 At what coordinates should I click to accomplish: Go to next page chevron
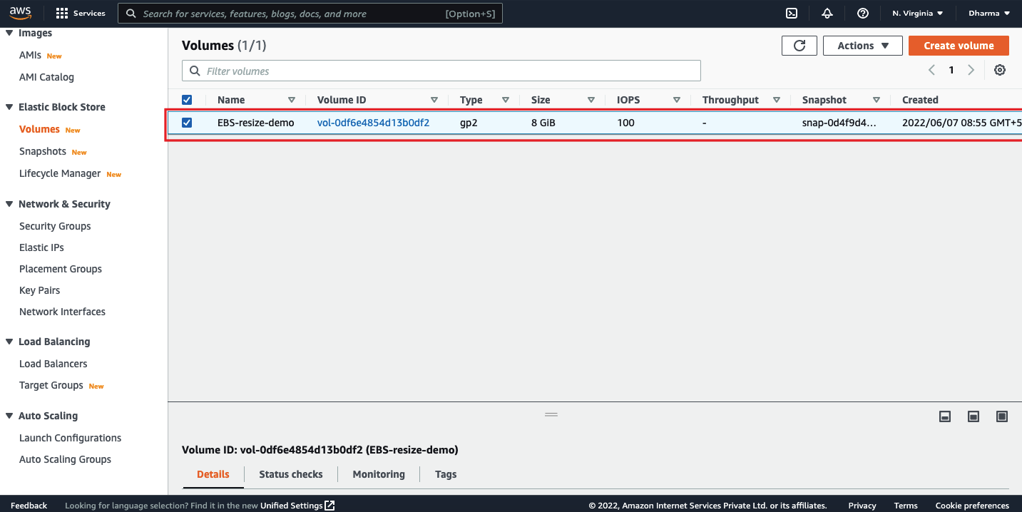tap(971, 70)
